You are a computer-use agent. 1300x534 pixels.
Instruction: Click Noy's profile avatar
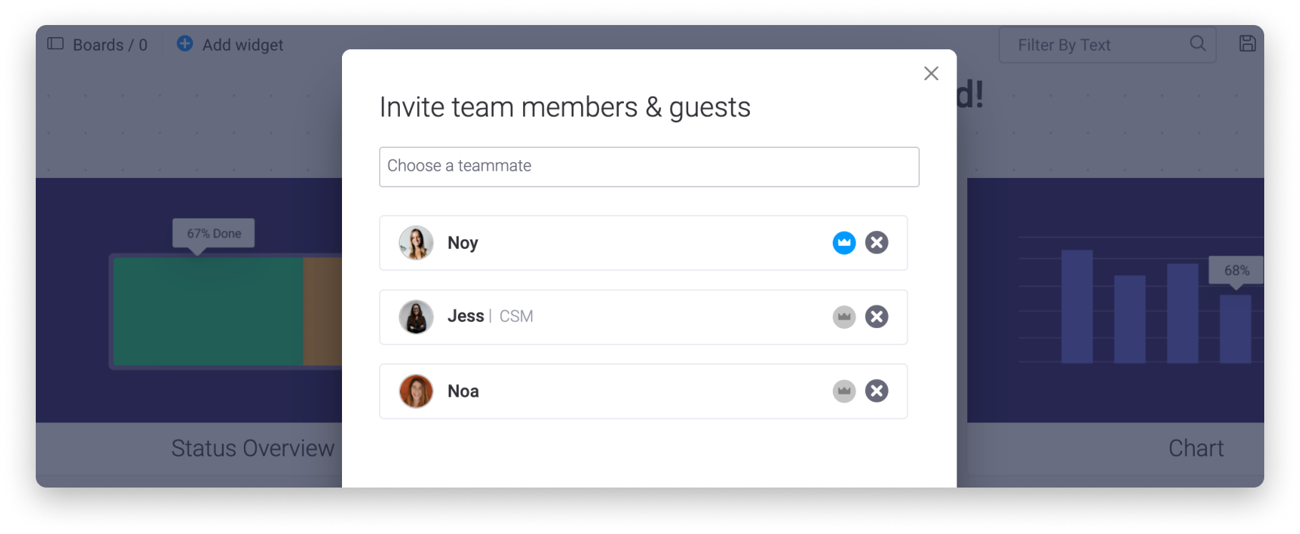point(416,243)
